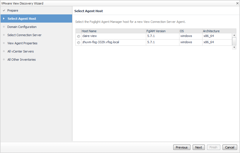Click the 5.7.1 version in zhuvm-fog row
Screen dimensions: 240x153
tap(163, 42)
